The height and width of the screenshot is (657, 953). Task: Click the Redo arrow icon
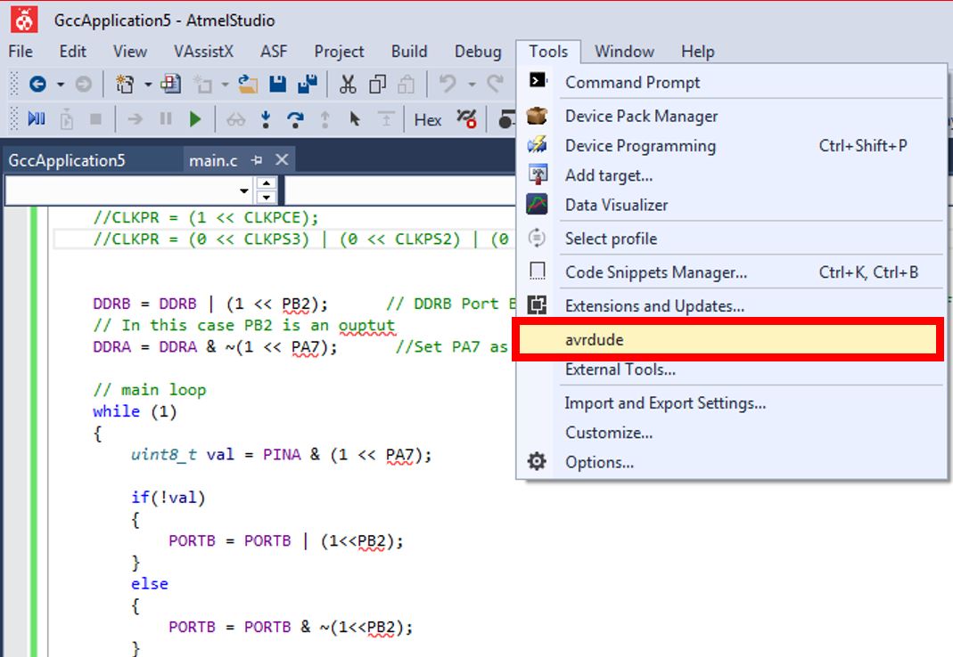tap(495, 84)
